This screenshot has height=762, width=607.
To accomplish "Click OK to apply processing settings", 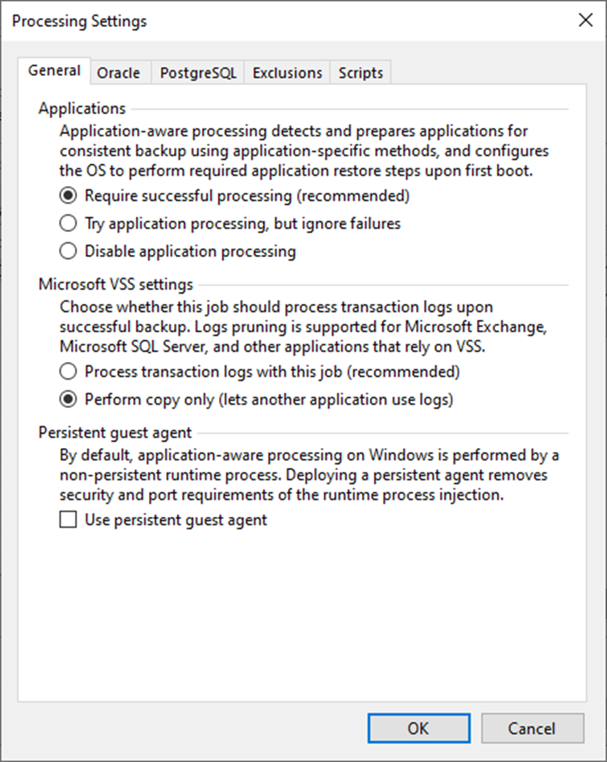I will coord(418,728).
